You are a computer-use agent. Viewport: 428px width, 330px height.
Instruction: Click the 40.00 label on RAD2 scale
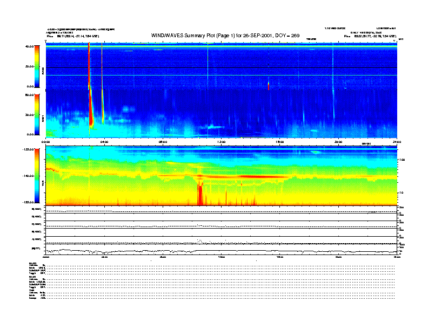29,47
